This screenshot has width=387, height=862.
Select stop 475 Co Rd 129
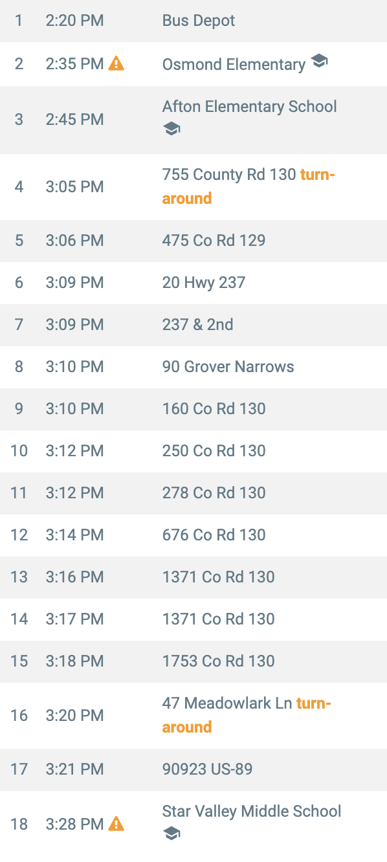pos(193,241)
